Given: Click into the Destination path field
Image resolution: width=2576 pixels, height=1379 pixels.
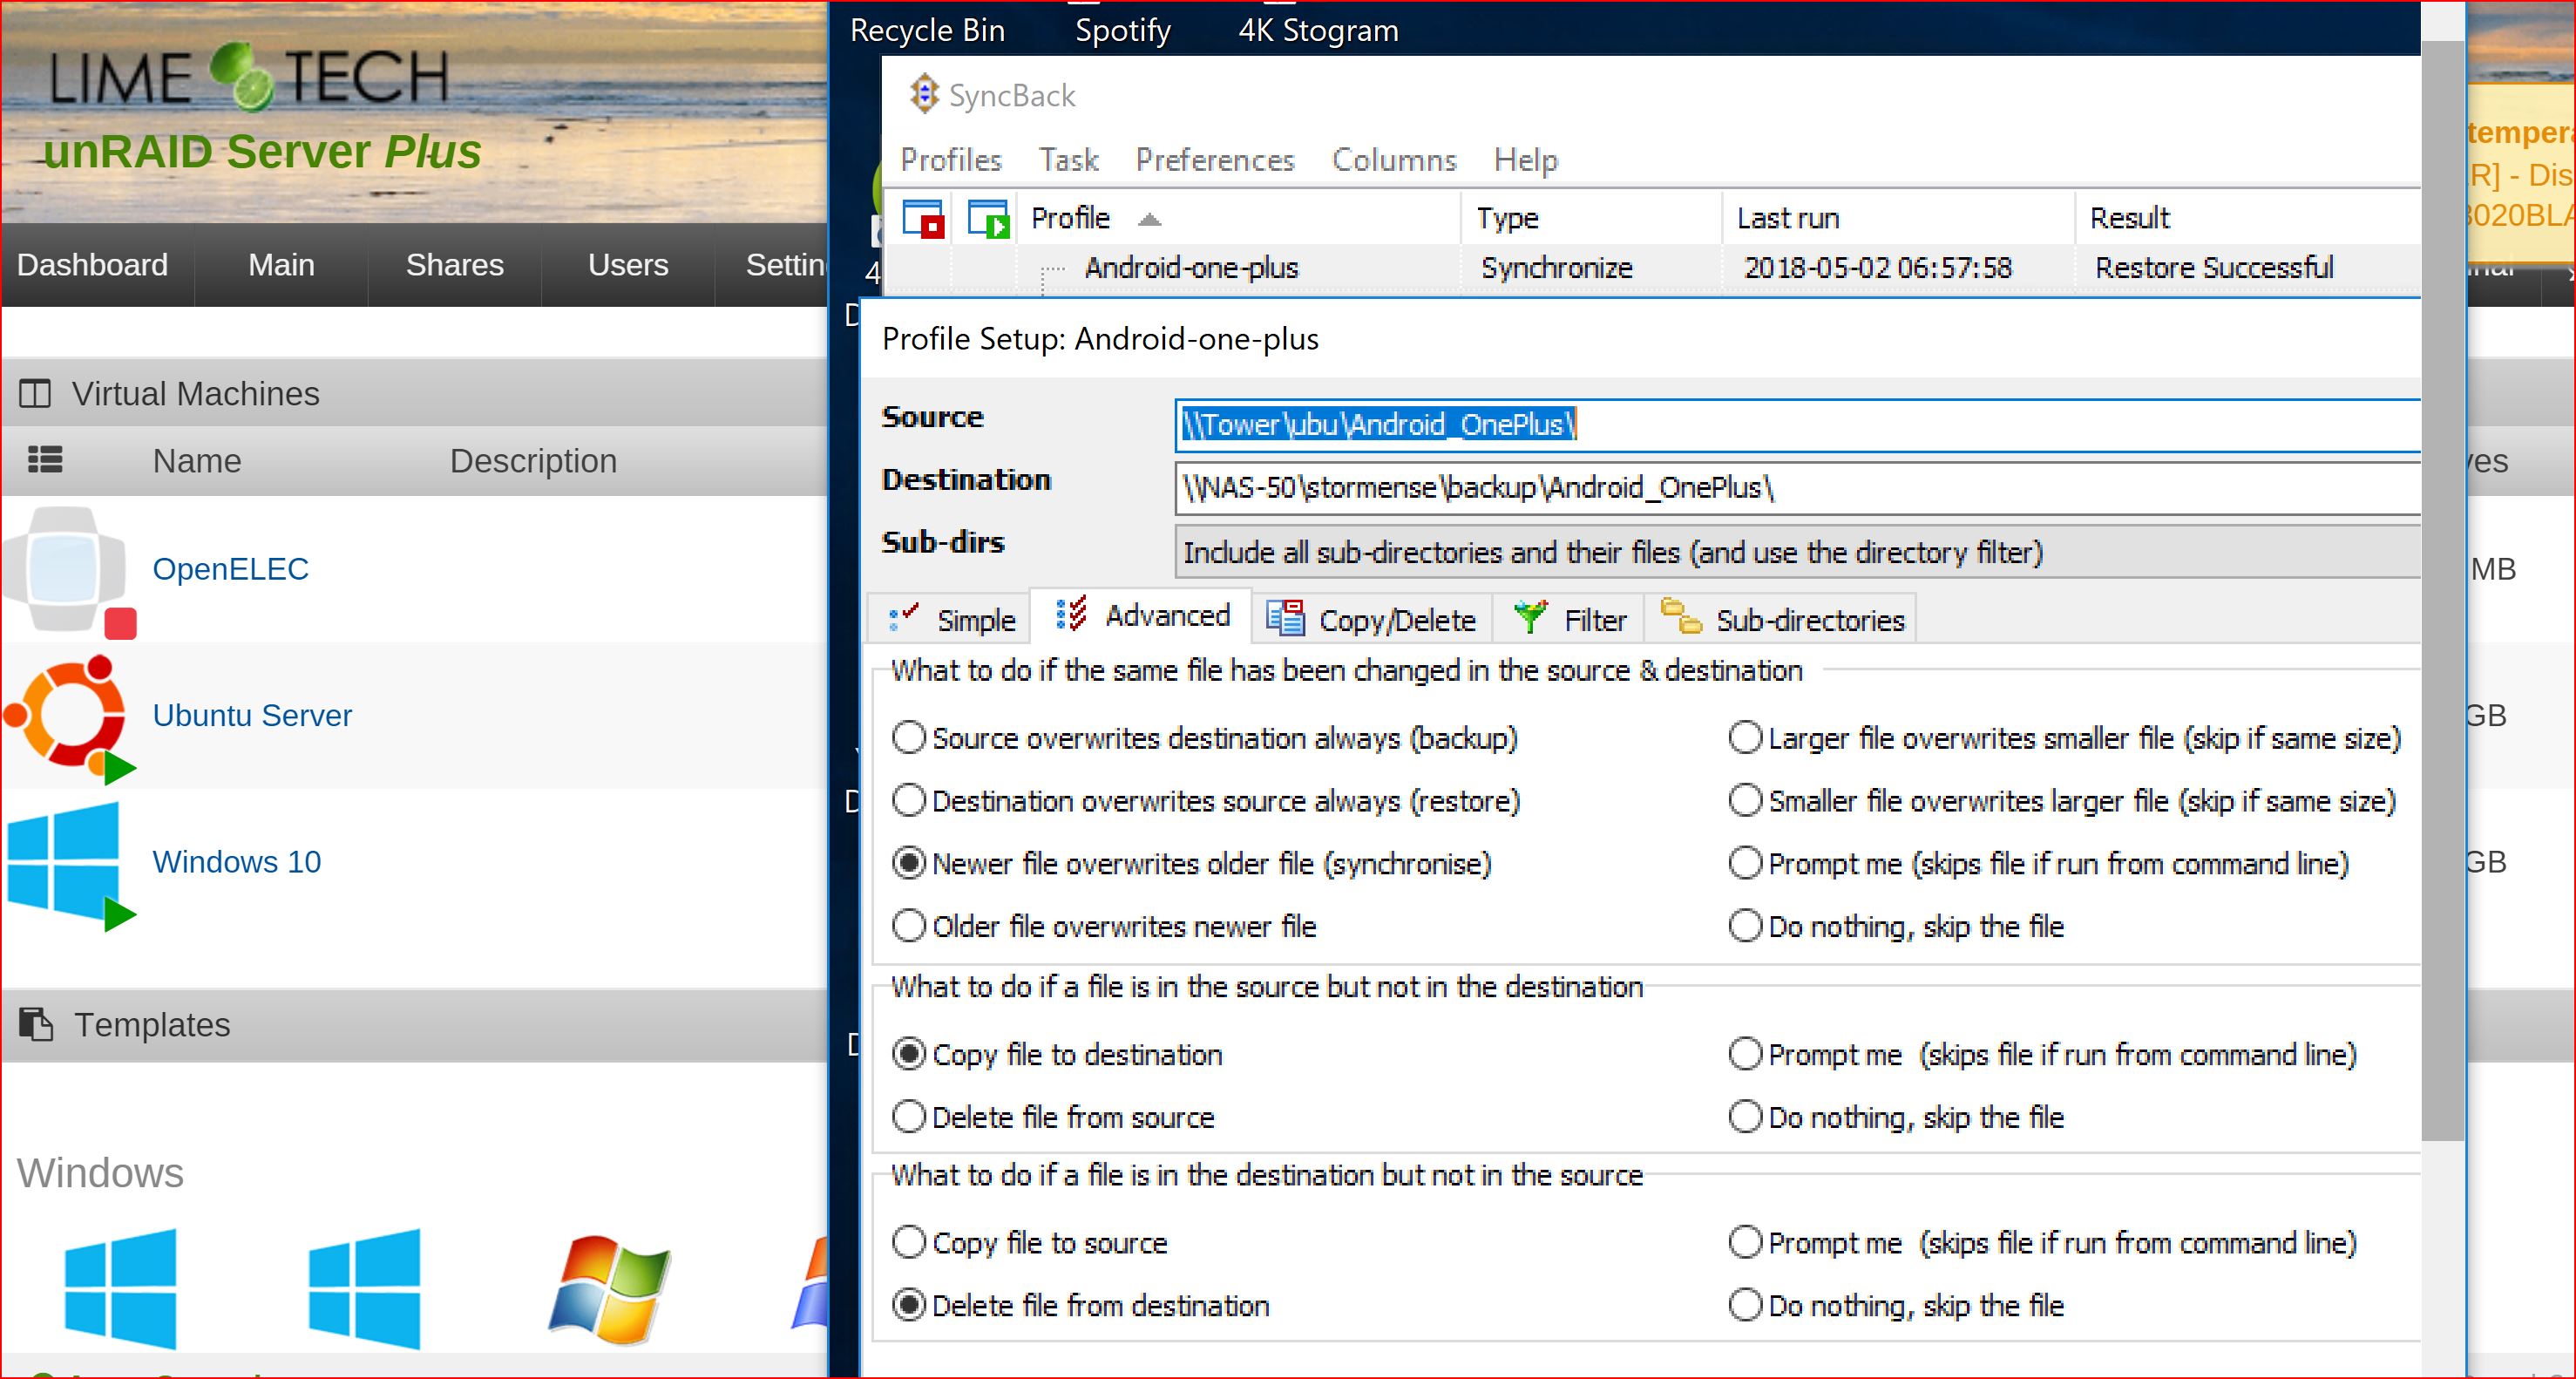Looking at the screenshot, I should tap(1797, 488).
